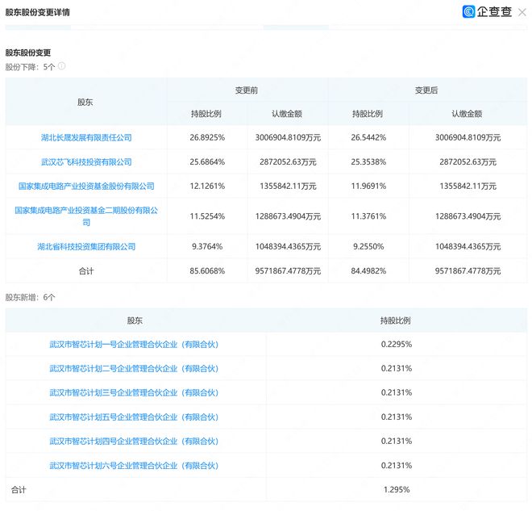The height and width of the screenshot is (511, 532).
Task: Open 国家集成电路产业投资基金二期股份有限公司 link
Action: click(86, 216)
